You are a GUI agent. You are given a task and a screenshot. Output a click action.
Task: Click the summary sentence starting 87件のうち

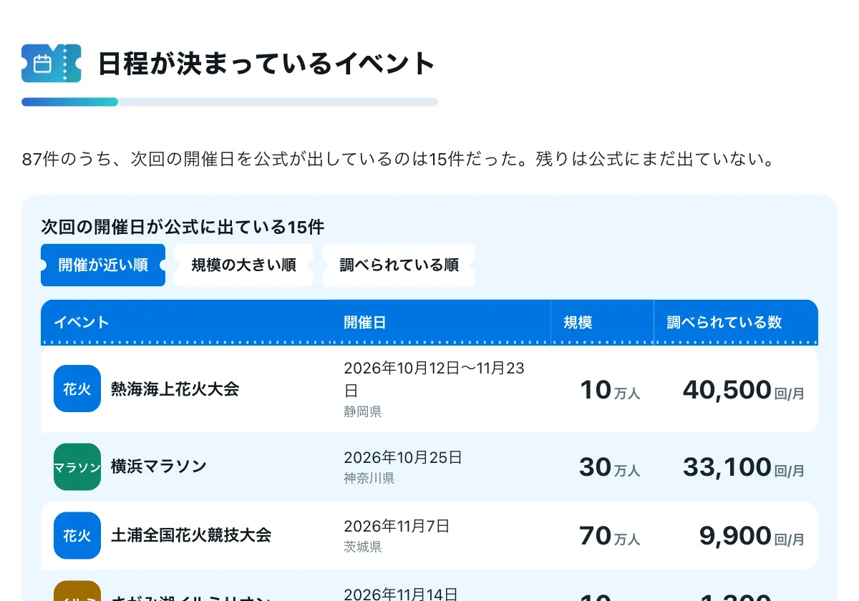click(x=399, y=159)
